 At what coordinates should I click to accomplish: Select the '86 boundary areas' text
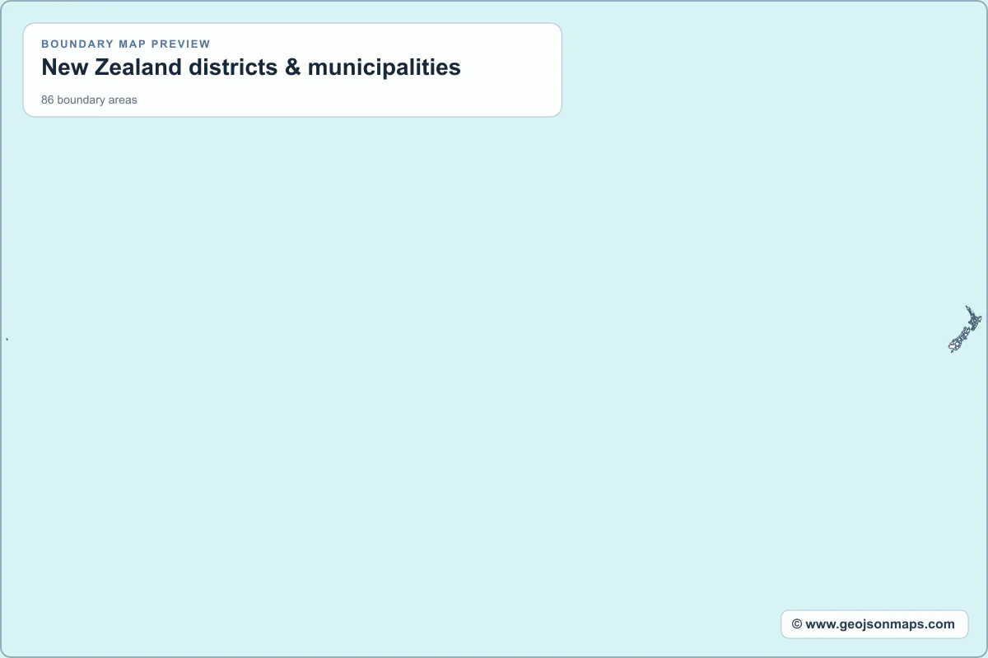pos(89,100)
